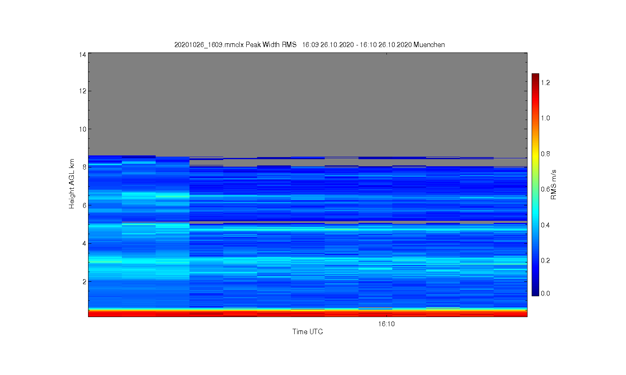The image size is (626, 375).
Task: Click the 2 km height axis label
Action: click(x=85, y=281)
